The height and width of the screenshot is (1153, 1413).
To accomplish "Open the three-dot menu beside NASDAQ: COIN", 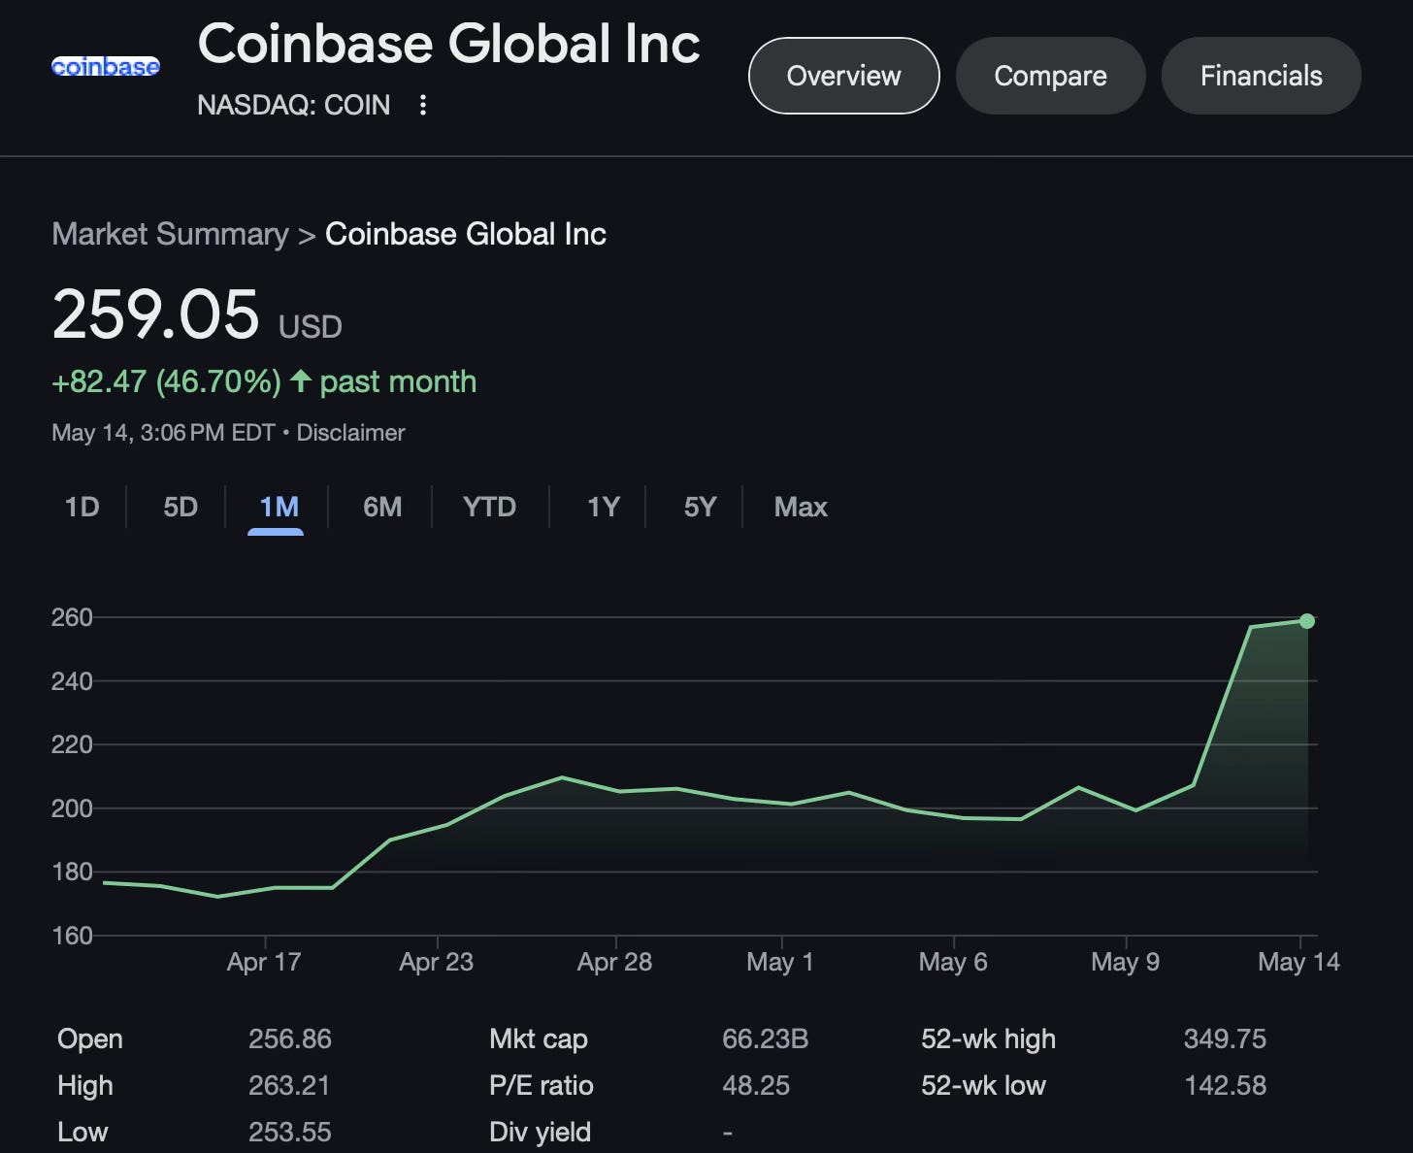I will 422,105.
